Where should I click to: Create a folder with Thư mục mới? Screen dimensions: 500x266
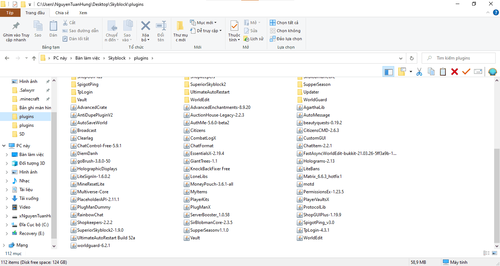(x=180, y=31)
